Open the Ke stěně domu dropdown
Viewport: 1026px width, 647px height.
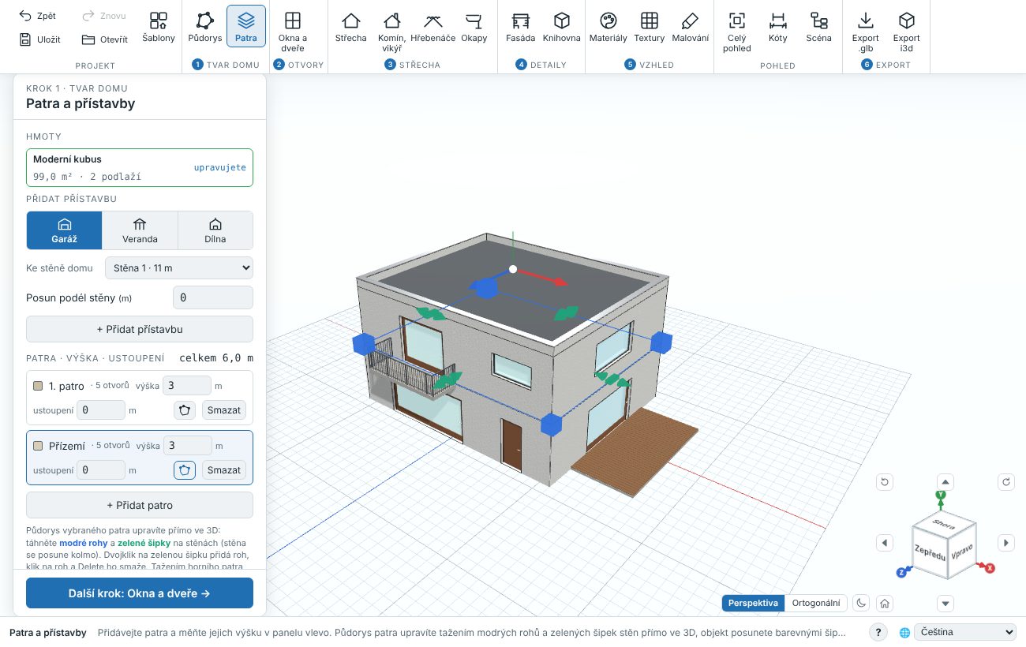[x=179, y=268]
